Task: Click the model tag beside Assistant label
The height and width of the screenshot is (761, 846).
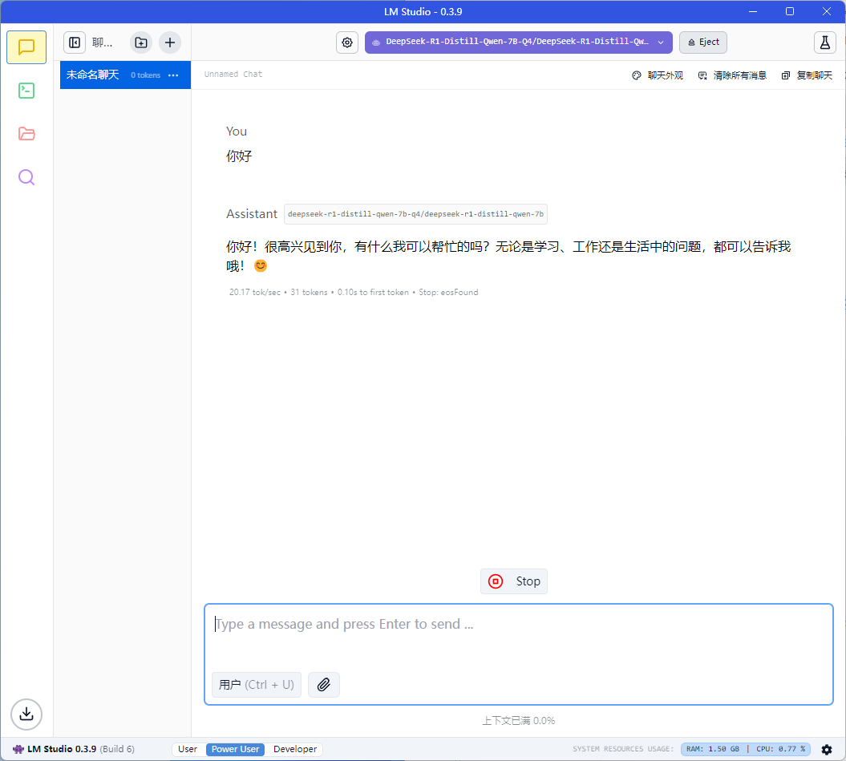Action: 415,214
